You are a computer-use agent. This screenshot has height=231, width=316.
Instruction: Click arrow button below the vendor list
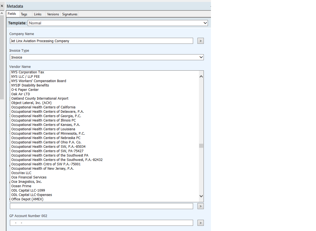pos(201,206)
